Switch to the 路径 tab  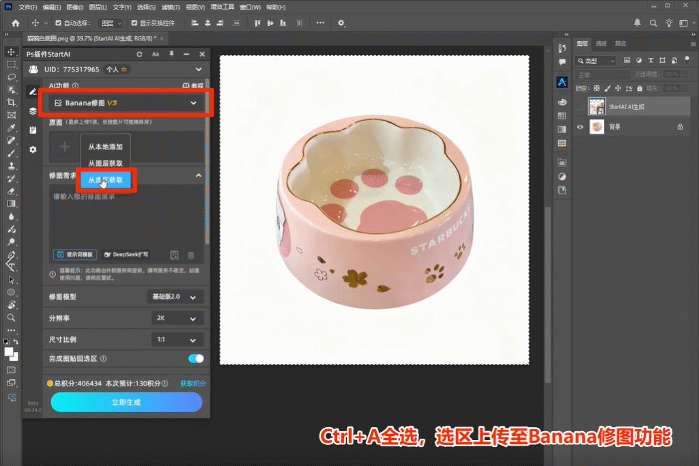(620, 43)
